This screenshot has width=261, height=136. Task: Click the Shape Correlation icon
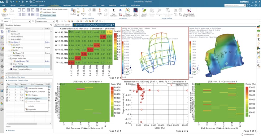(x=128, y=11)
